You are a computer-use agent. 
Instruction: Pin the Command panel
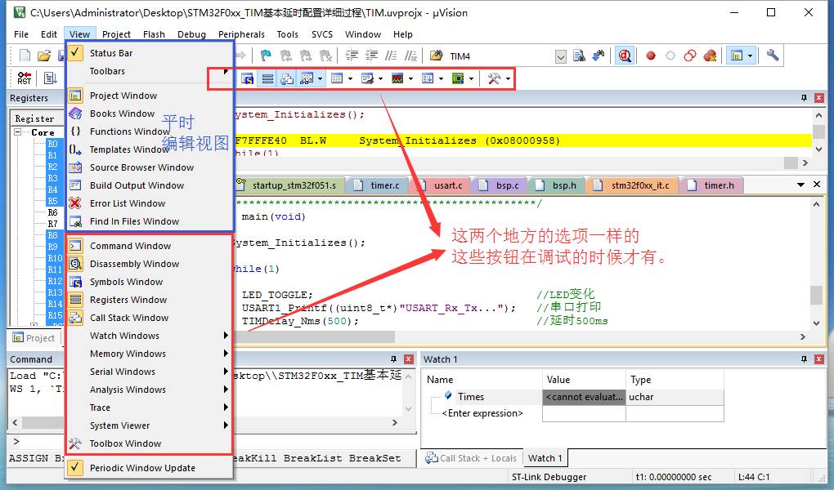(393, 359)
